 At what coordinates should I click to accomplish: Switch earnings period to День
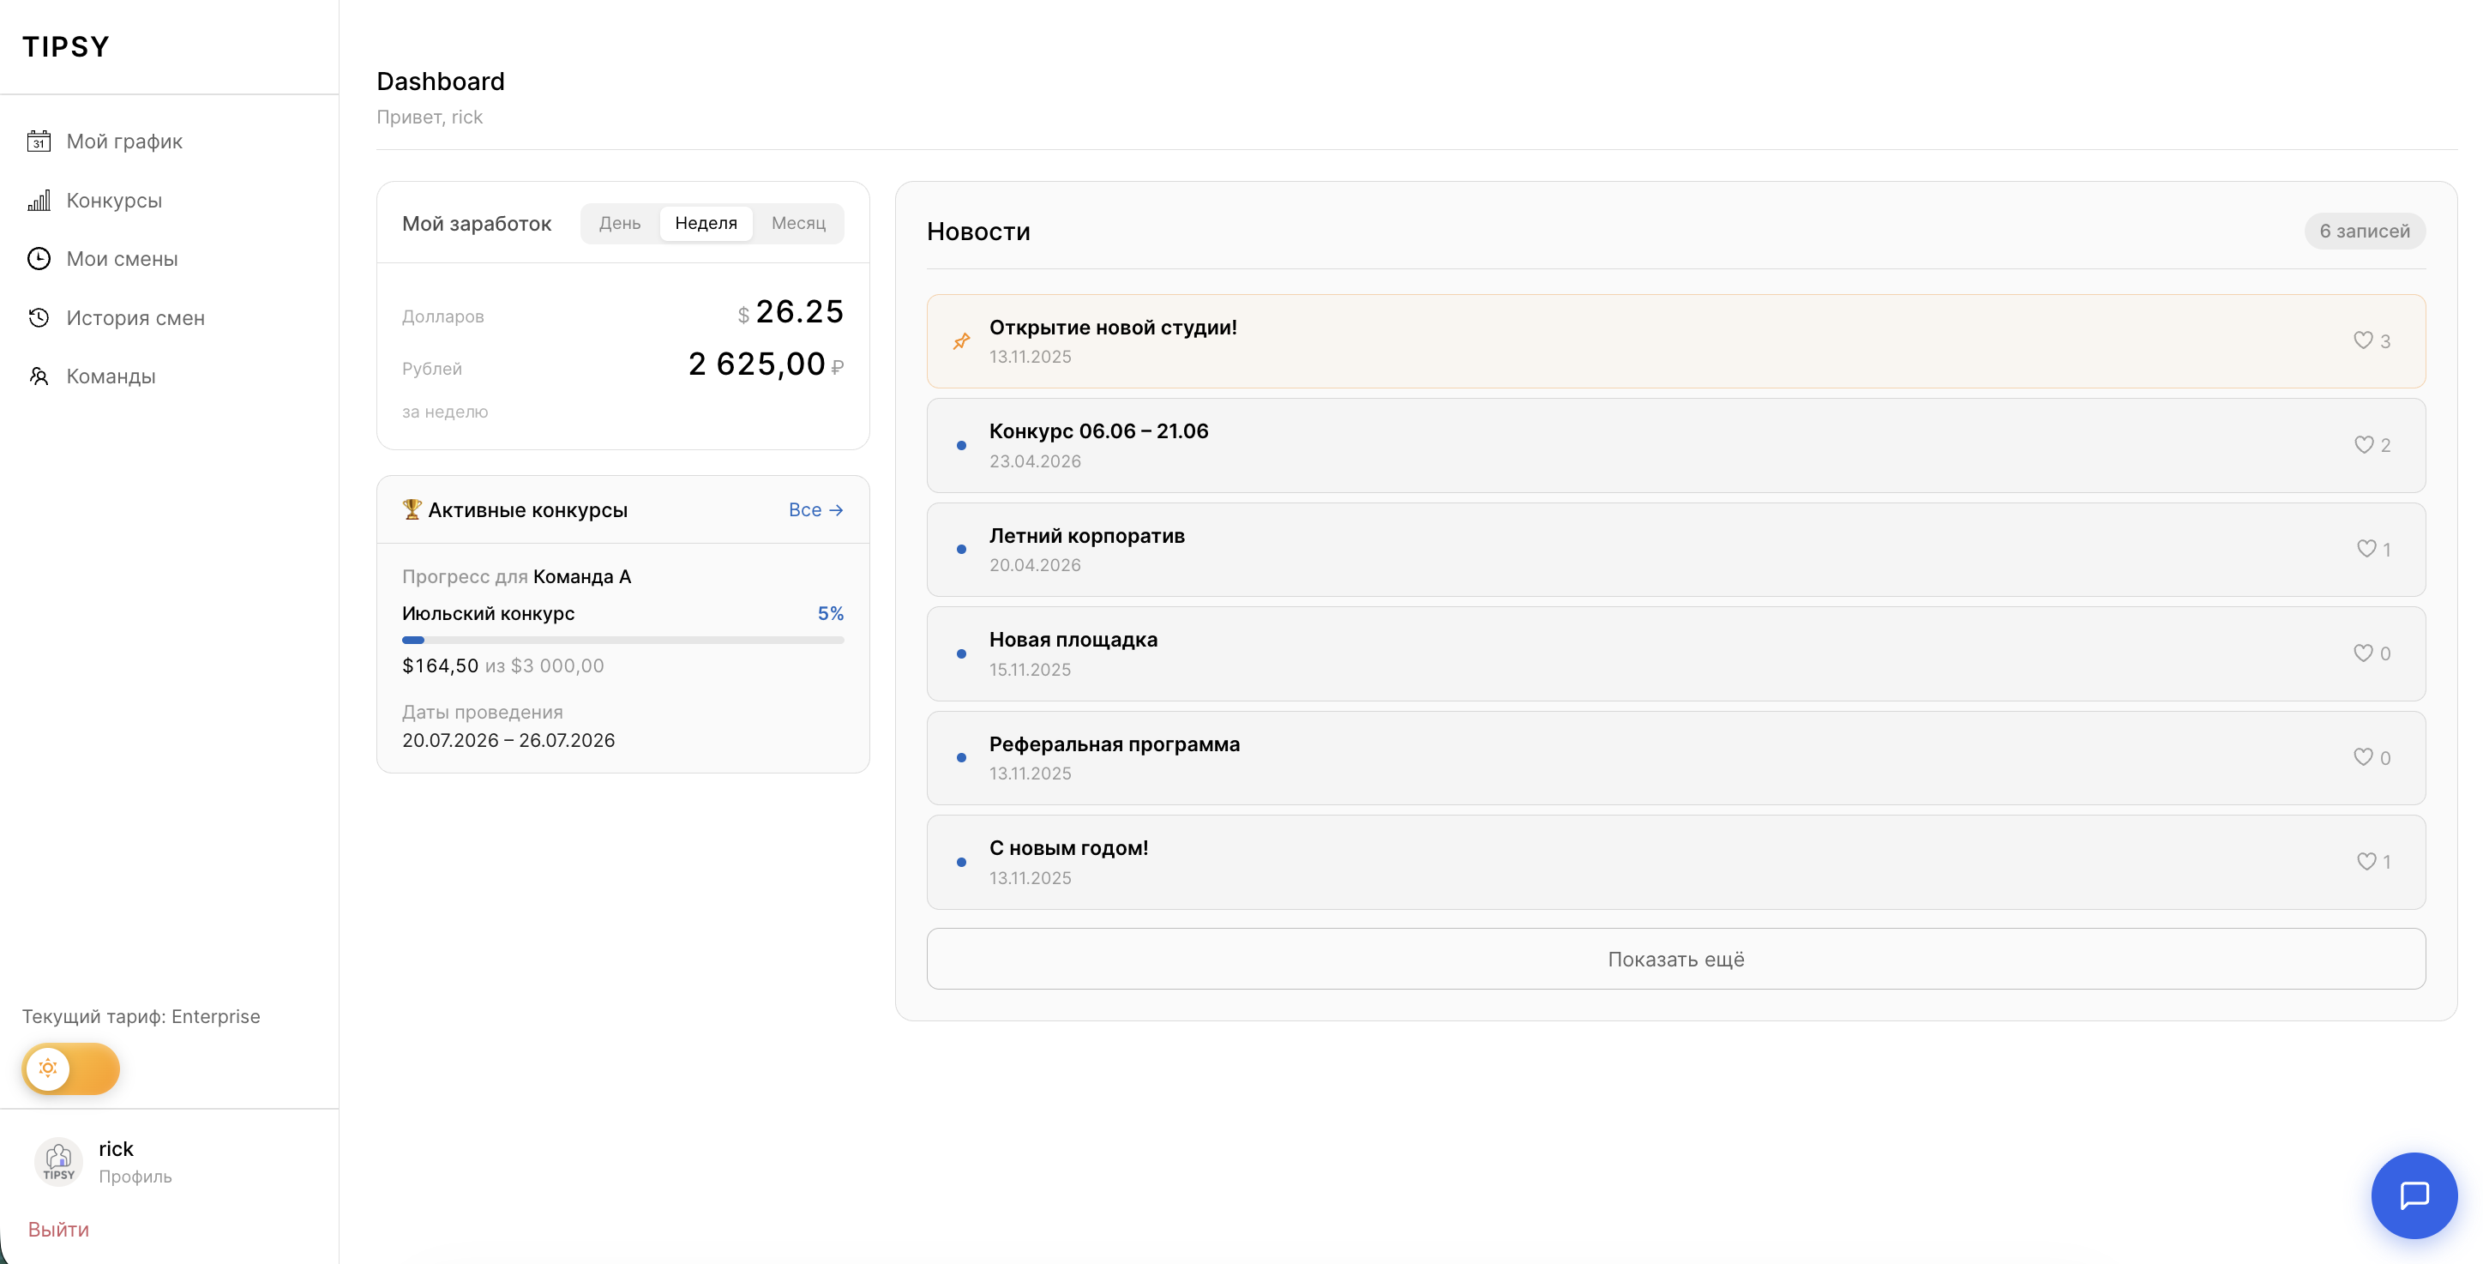(x=620, y=223)
